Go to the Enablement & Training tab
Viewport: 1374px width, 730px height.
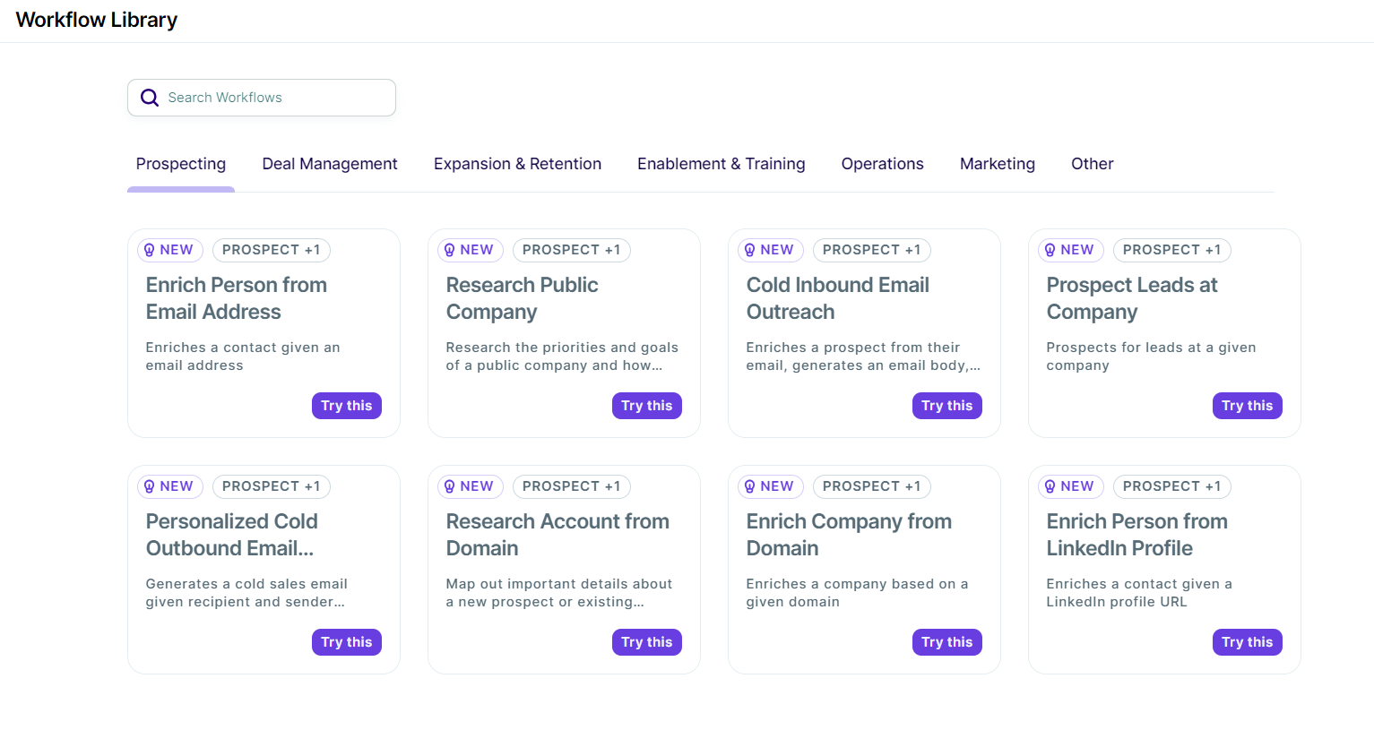point(722,164)
